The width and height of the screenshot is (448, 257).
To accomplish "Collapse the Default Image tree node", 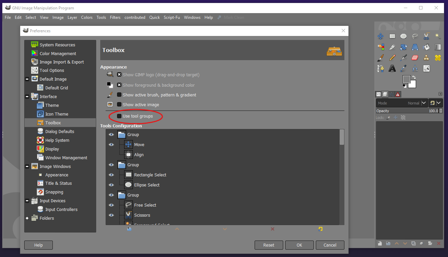I will tap(27, 79).
